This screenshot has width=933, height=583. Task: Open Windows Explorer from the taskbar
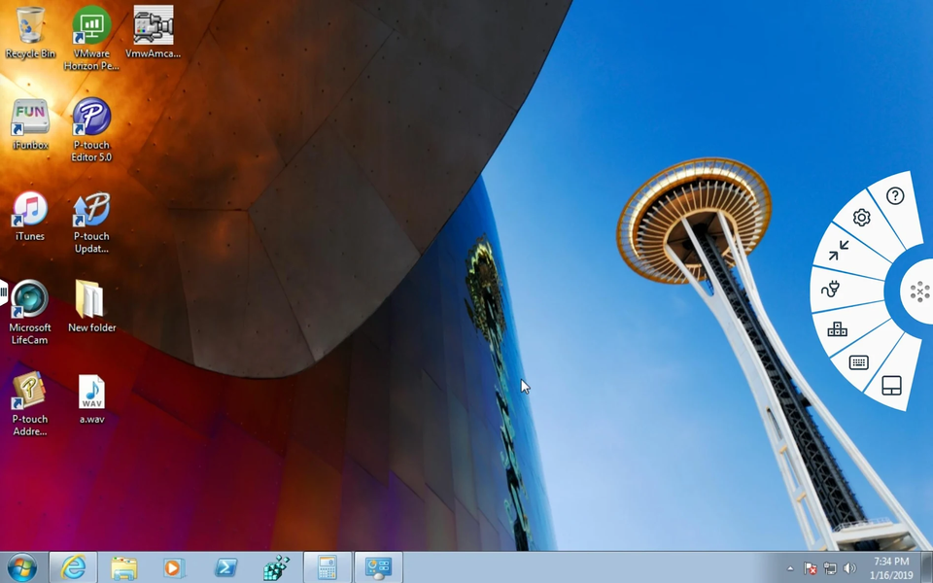pos(123,567)
